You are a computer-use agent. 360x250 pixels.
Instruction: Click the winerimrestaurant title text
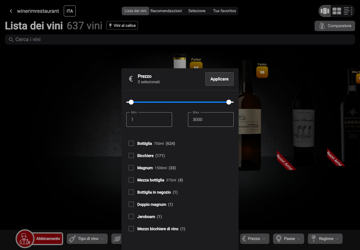pyautogui.click(x=38, y=11)
